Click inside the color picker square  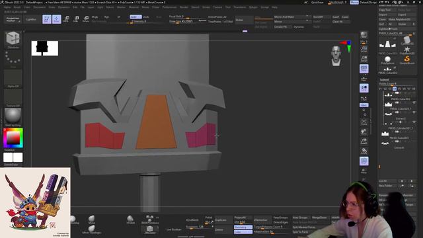click(x=13, y=138)
